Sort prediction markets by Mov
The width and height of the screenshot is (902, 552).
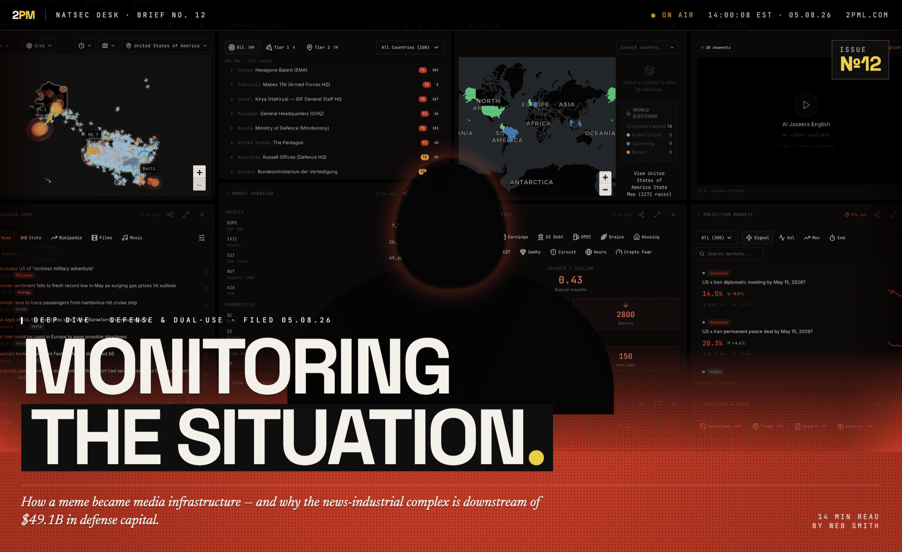pos(812,238)
